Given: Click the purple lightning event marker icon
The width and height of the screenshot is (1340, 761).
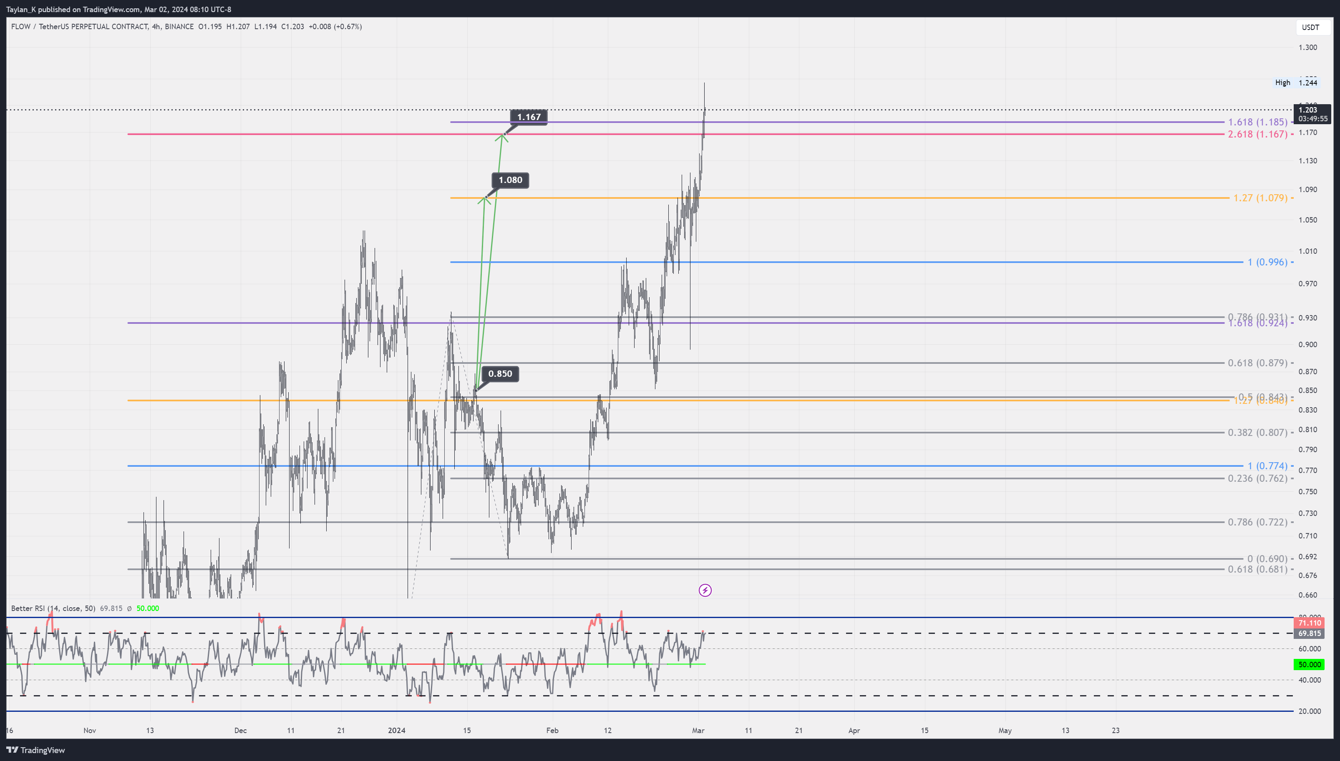Looking at the screenshot, I should coord(705,591).
